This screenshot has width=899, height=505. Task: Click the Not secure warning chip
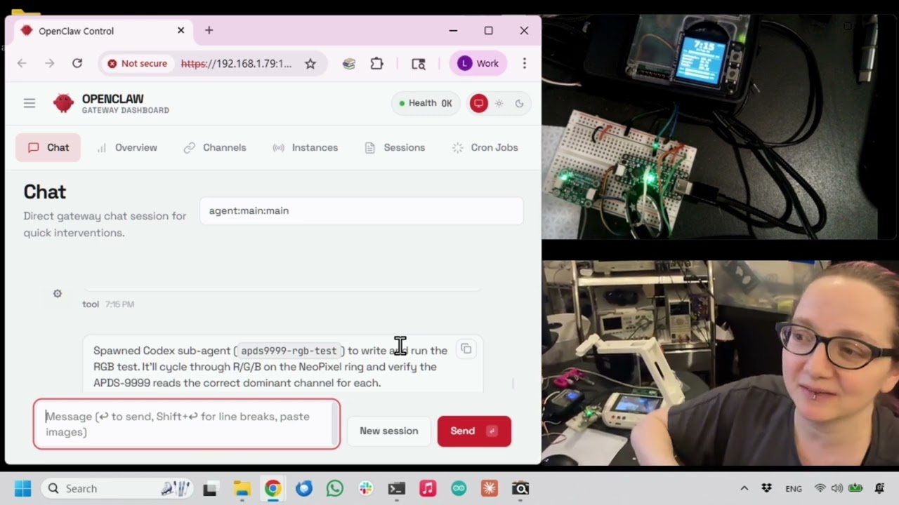(x=138, y=63)
